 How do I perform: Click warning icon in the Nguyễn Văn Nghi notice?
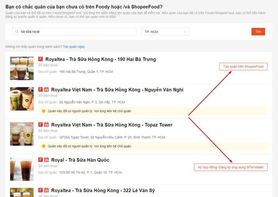tap(44, 111)
